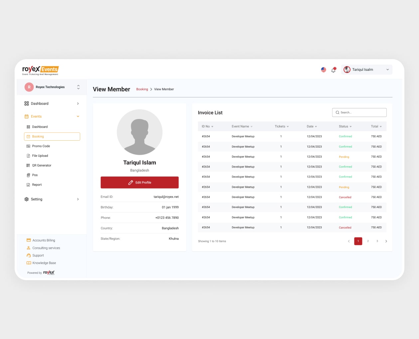Viewport: 419px width, 339px height.
Task: Open Report in the sidebar
Action: pyautogui.click(x=37, y=185)
